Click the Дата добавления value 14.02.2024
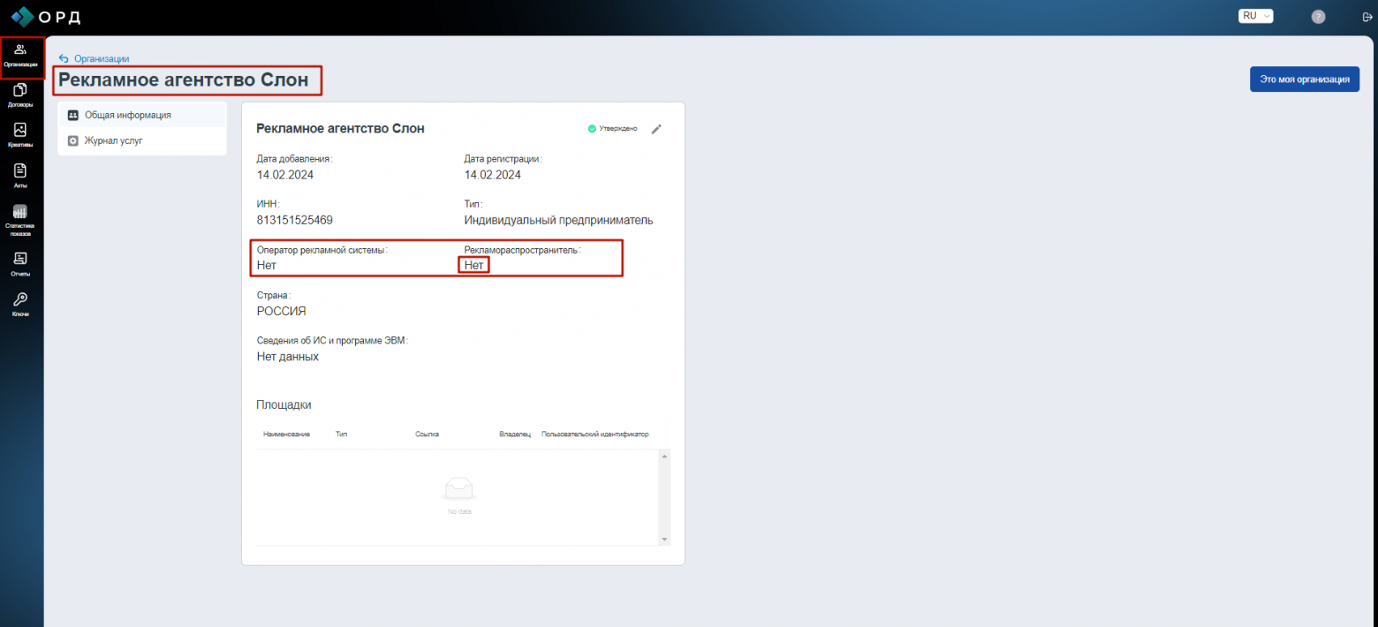Screen dimensions: 1378x627 click(284, 175)
